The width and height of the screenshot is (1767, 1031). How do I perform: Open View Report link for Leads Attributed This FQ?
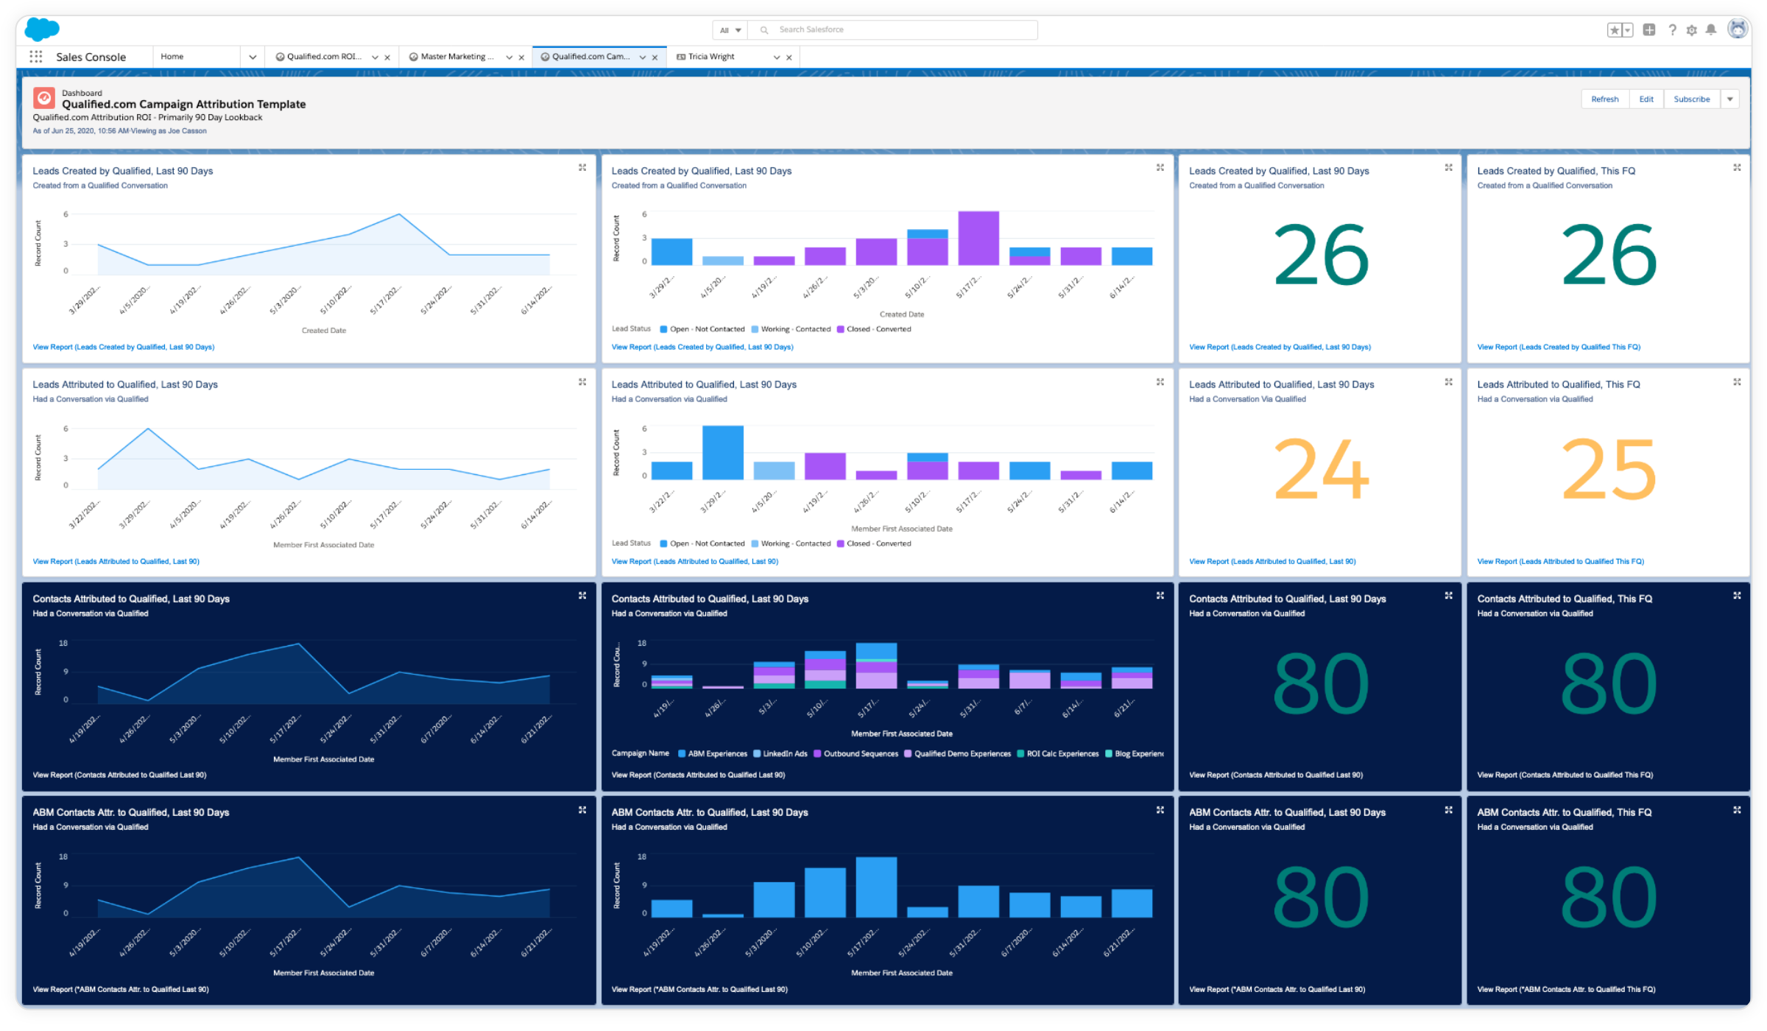pyautogui.click(x=1560, y=561)
